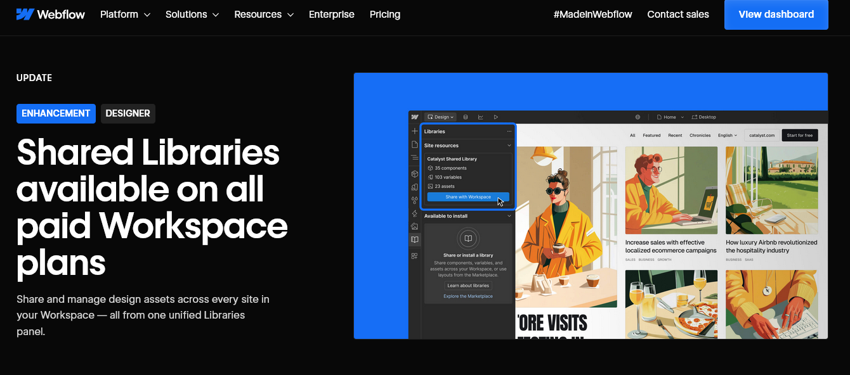Screen dimensions: 850x375
Task: Click the man with laptop illustration
Action: coord(671,190)
